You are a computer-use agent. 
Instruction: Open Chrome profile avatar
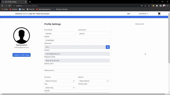click(x=164, y=6)
